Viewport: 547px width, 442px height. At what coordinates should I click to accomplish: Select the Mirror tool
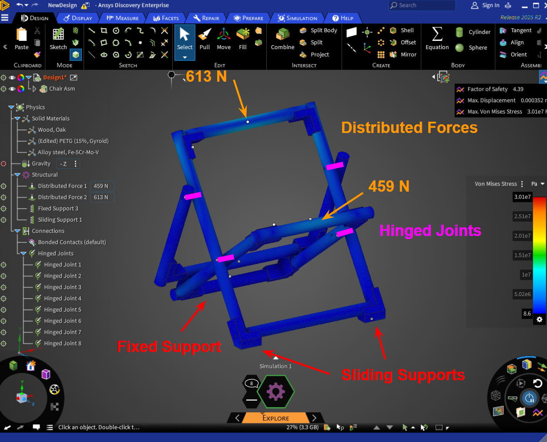403,55
